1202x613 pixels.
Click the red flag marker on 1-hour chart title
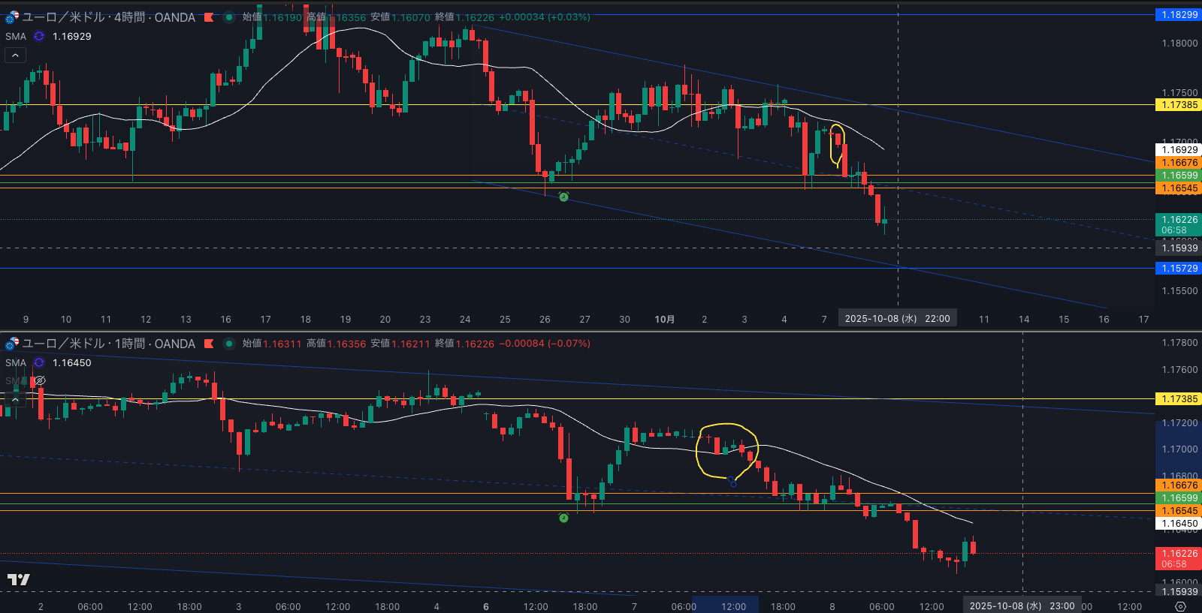[209, 344]
